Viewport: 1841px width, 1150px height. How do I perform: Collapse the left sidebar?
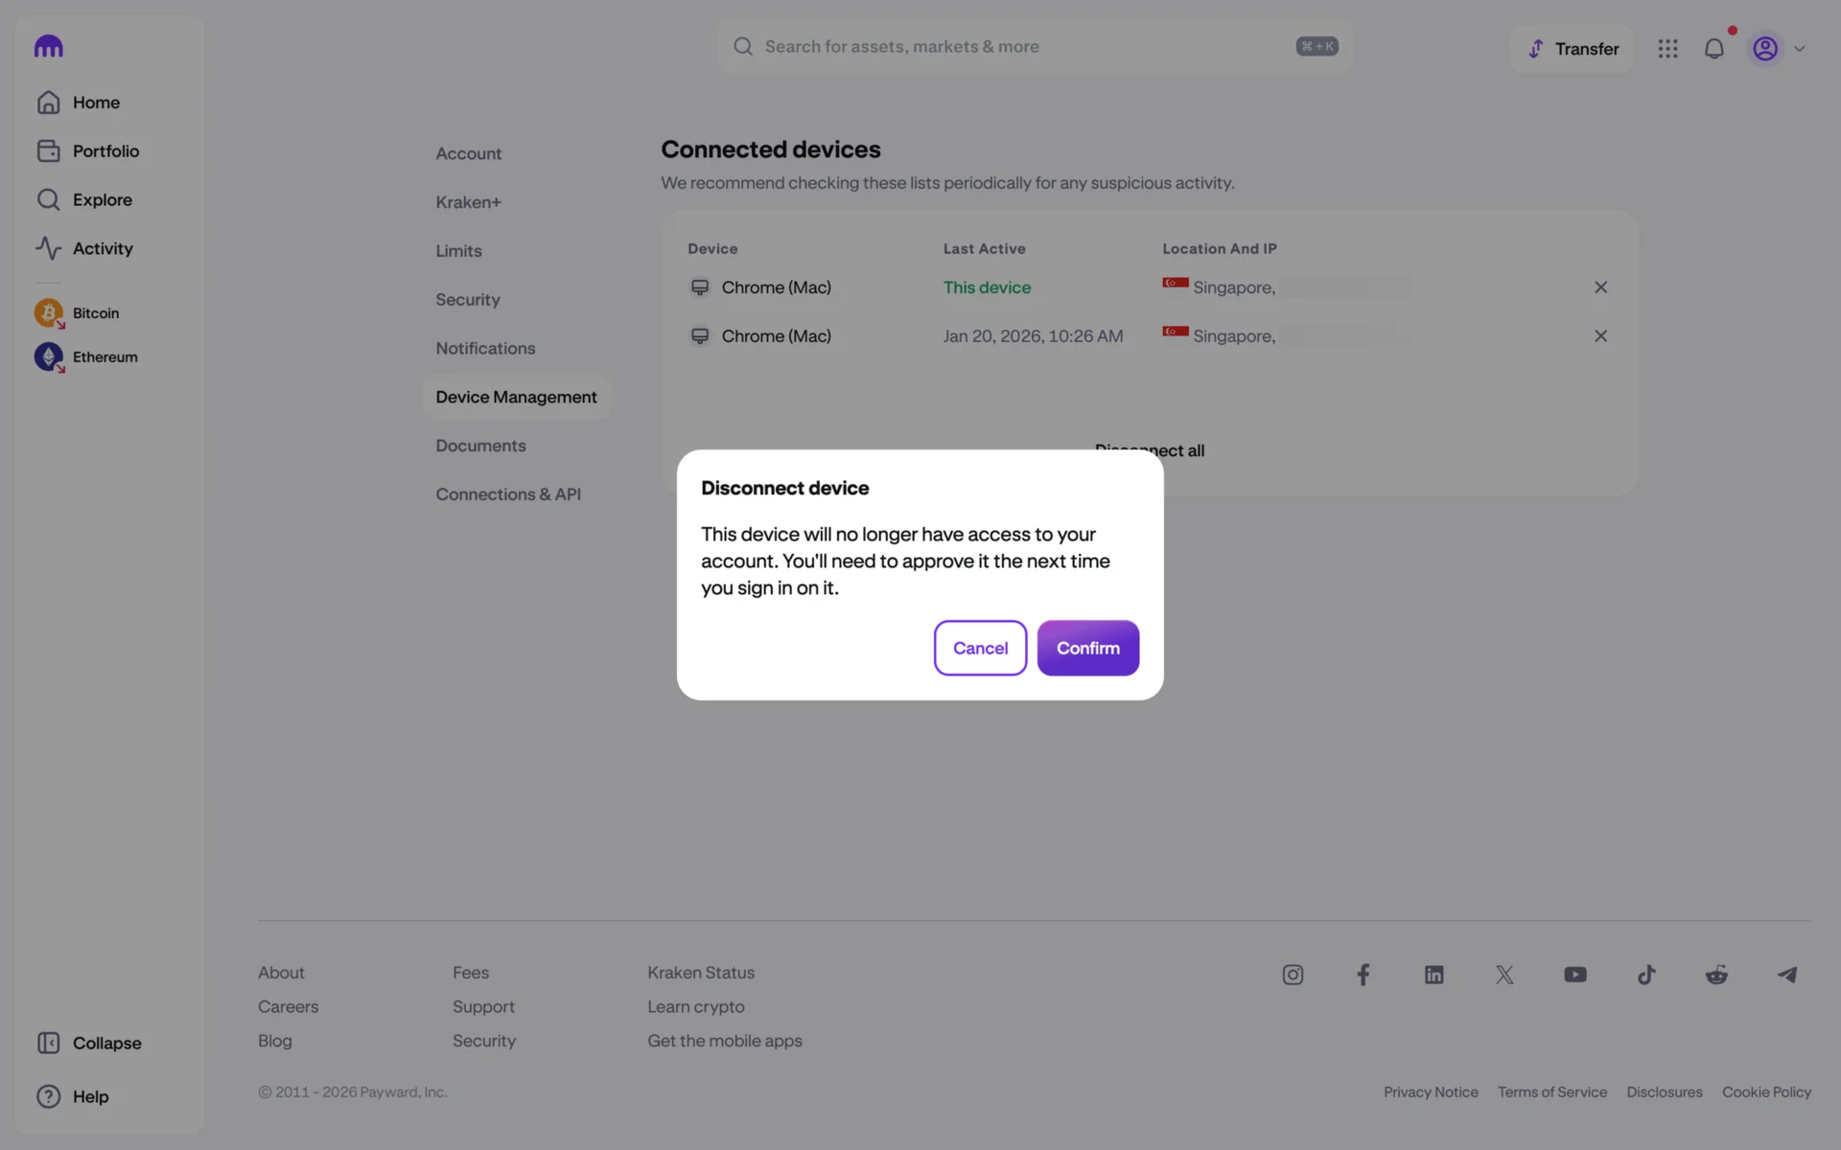89,1043
